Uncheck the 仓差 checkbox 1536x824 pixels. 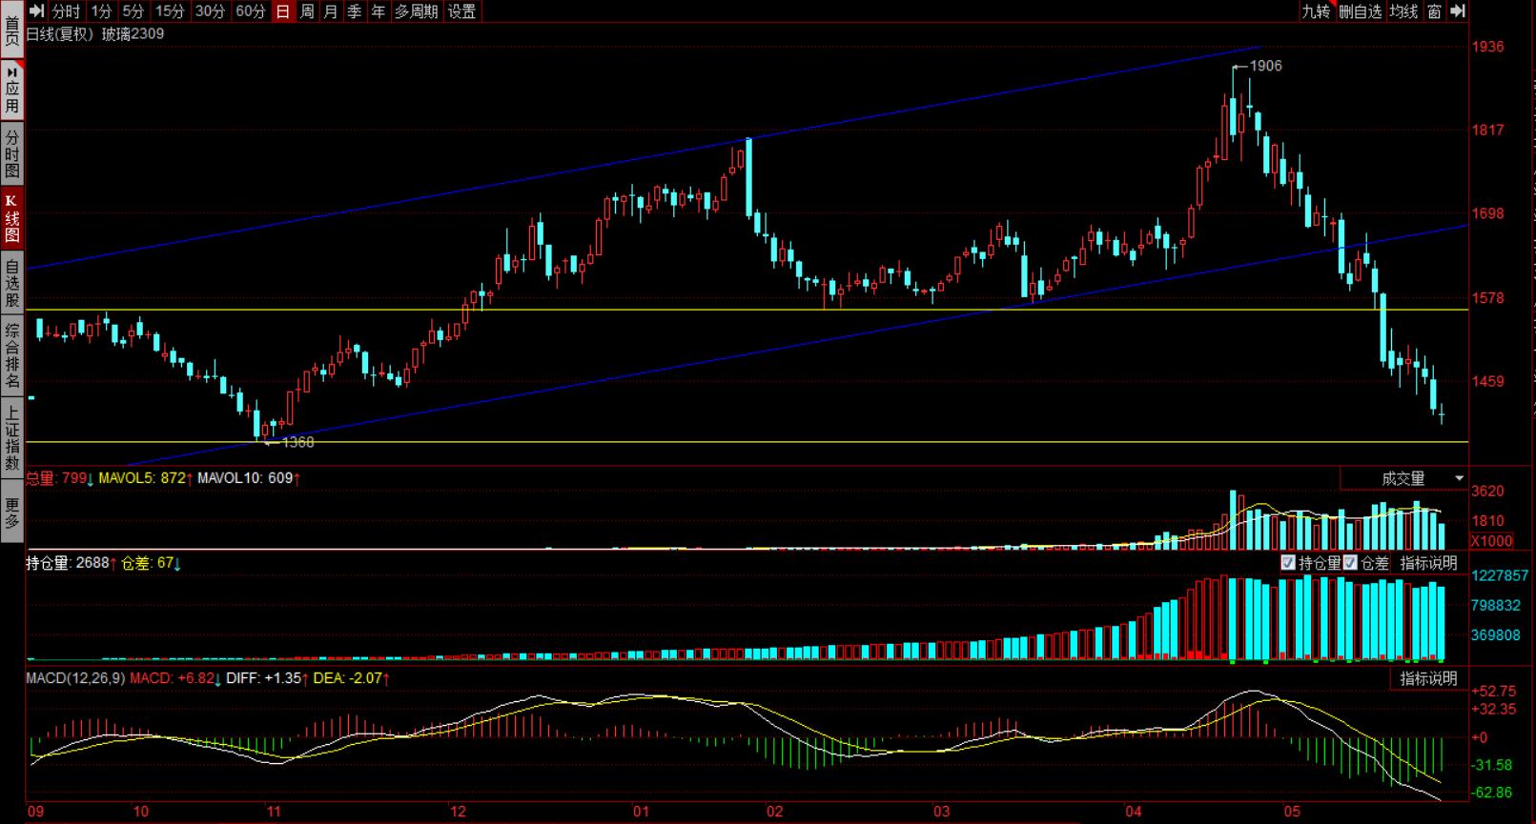coord(1350,563)
